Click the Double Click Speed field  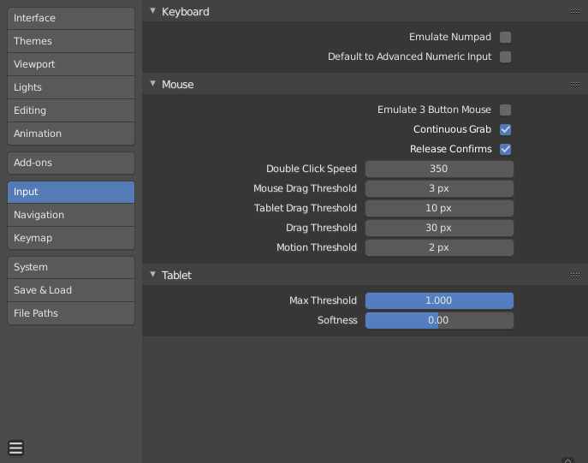[439, 169]
